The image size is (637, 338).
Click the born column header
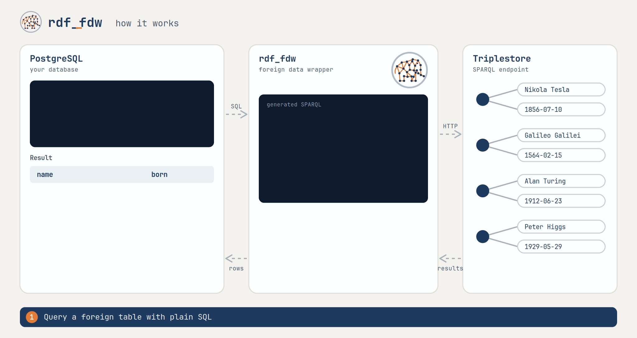coord(159,175)
